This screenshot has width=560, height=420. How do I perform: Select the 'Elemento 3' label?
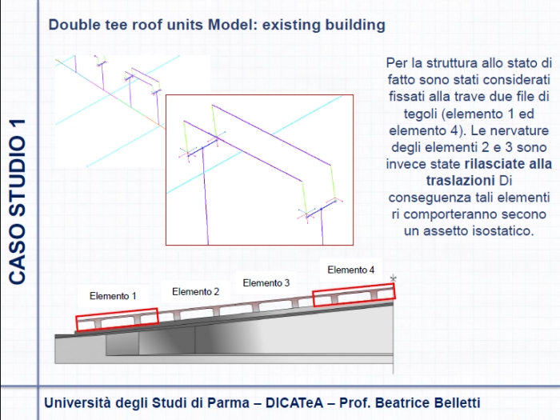coord(266,282)
